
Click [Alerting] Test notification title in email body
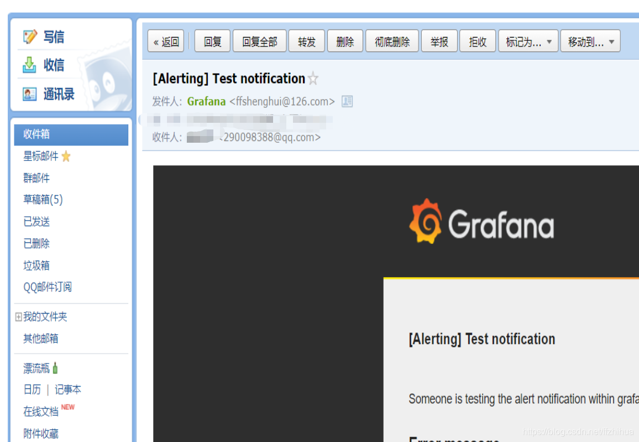click(x=481, y=339)
